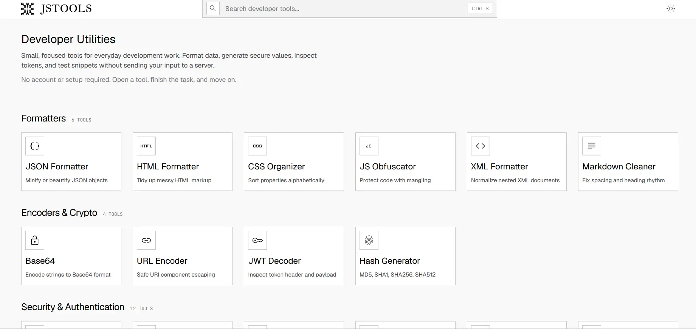This screenshot has width=696, height=329.
Task: Open the HTML Formatter title
Action: [168, 166]
